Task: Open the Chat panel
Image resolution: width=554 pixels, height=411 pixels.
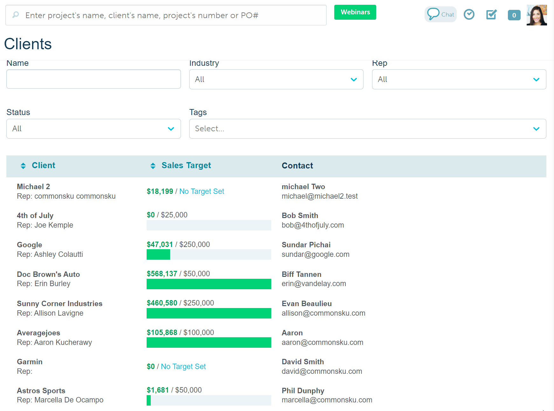Action: [x=440, y=14]
